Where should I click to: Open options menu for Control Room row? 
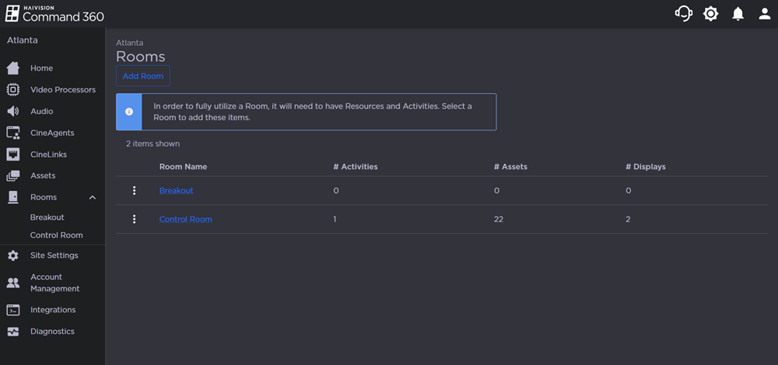(x=134, y=219)
